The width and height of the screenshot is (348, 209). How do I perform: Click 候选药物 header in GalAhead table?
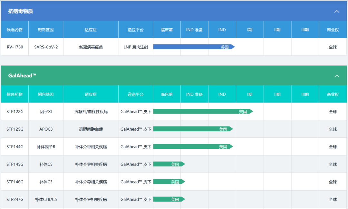(x=15, y=94)
